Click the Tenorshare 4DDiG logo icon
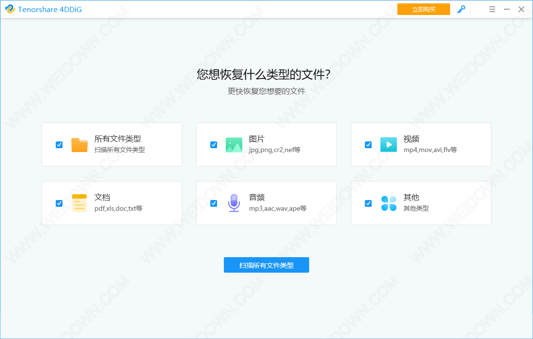Viewport: 533px width, 339px height. (x=10, y=9)
